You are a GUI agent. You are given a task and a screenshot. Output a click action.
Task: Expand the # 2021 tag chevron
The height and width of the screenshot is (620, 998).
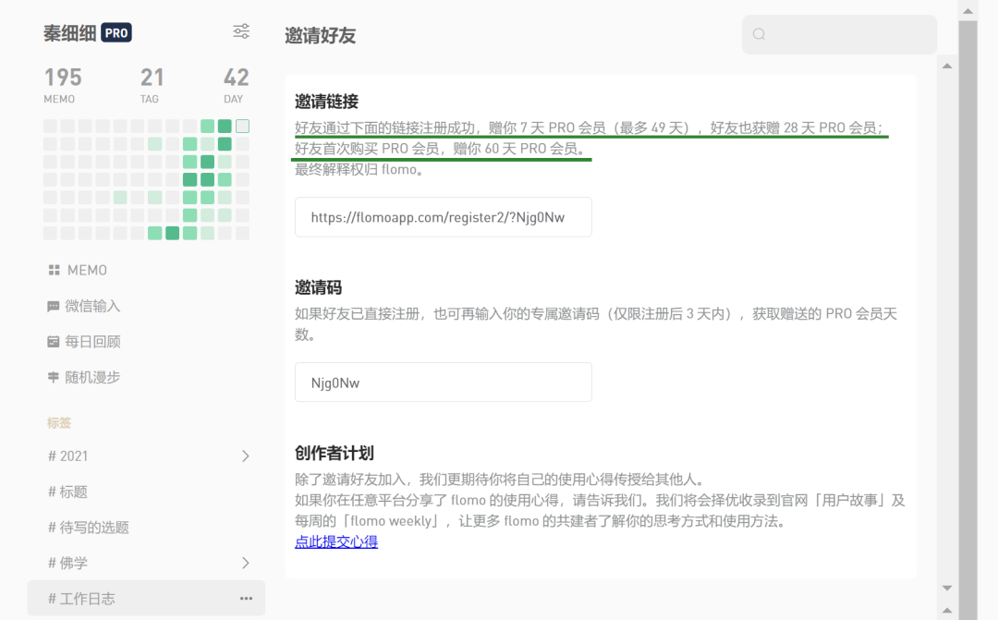tap(246, 456)
